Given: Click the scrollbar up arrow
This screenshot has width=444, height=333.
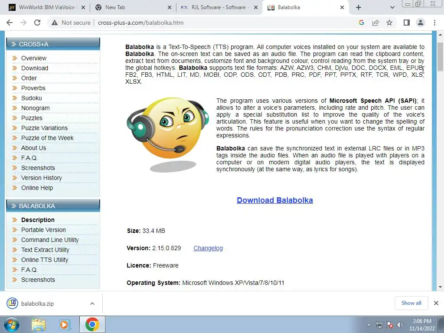Looking at the screenshot, I should tap(441, 35).
